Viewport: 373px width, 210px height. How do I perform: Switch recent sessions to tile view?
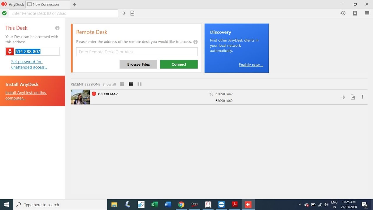122,84
